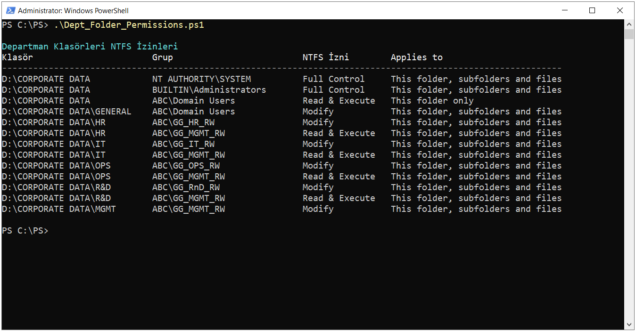Click the 'NTFS İzni' column header
The image size is (636, 331).
tap(326, 57)
